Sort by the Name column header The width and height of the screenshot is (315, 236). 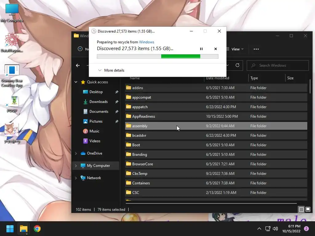tap(135, 78)
